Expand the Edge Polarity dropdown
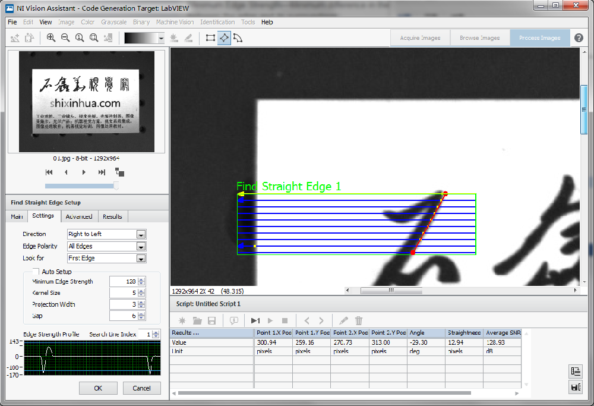The height and width of the screenshot is (406, 594). tap(141, 246)
